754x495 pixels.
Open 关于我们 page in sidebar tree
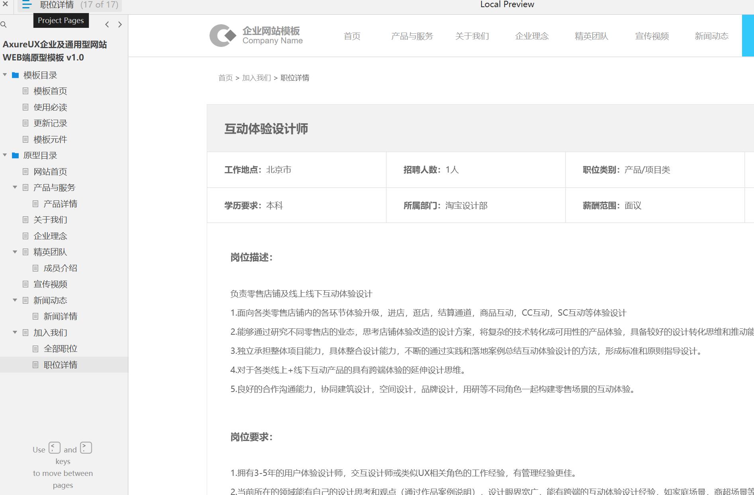pos(50,220)
